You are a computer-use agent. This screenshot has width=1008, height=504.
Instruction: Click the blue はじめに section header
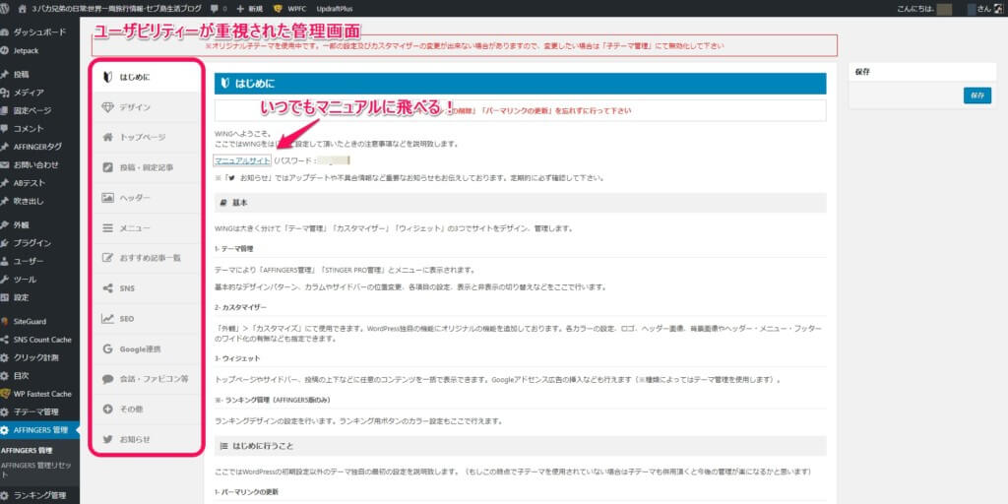520,84
